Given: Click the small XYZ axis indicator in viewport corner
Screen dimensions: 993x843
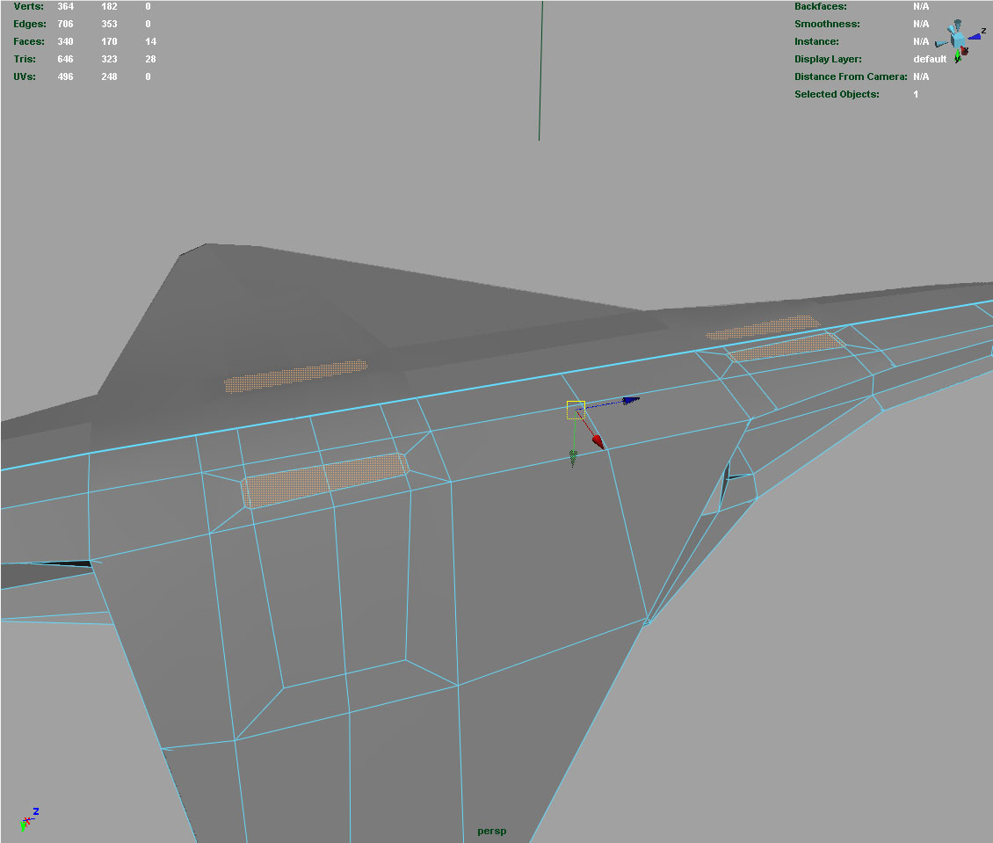Looking at the screenshot, I should click(30, 819).
